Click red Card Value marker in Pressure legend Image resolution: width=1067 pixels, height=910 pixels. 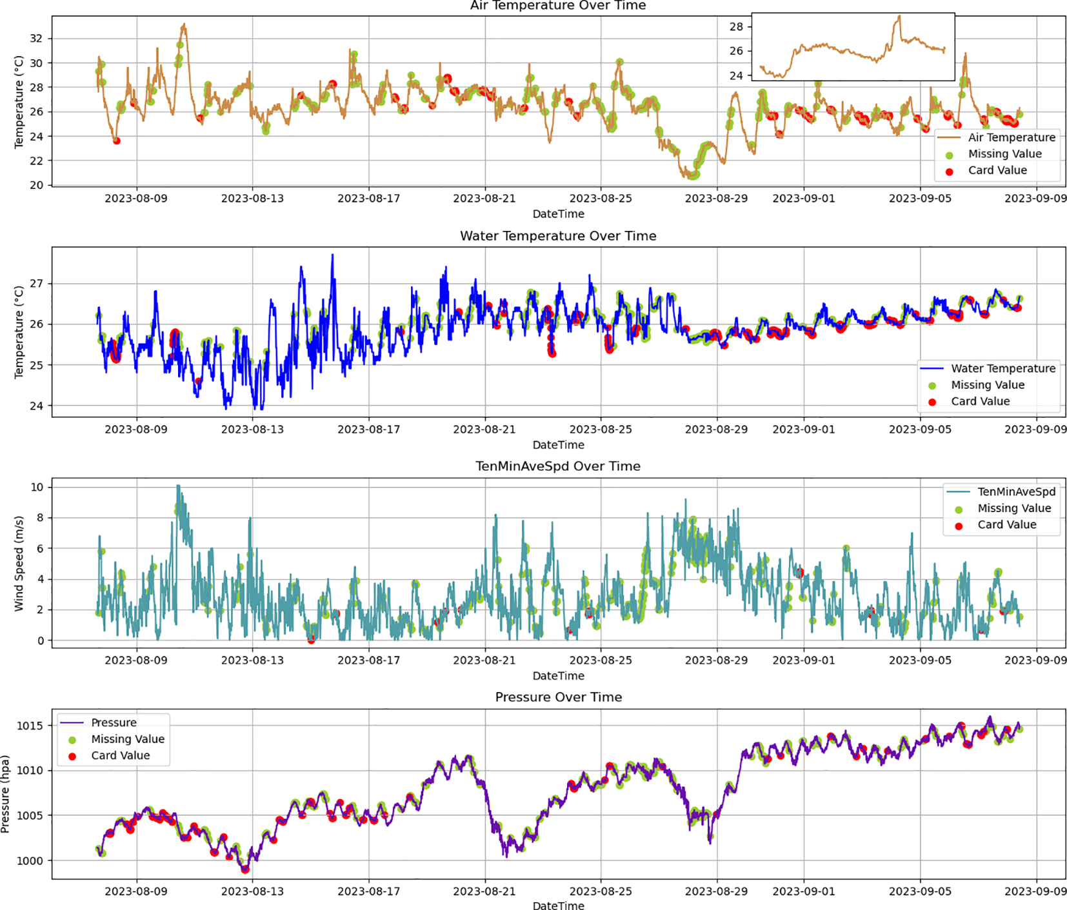[72, 756]
